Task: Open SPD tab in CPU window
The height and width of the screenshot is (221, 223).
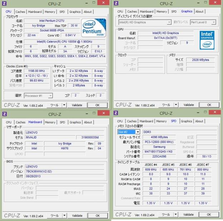Action: [x=62, y=12]
